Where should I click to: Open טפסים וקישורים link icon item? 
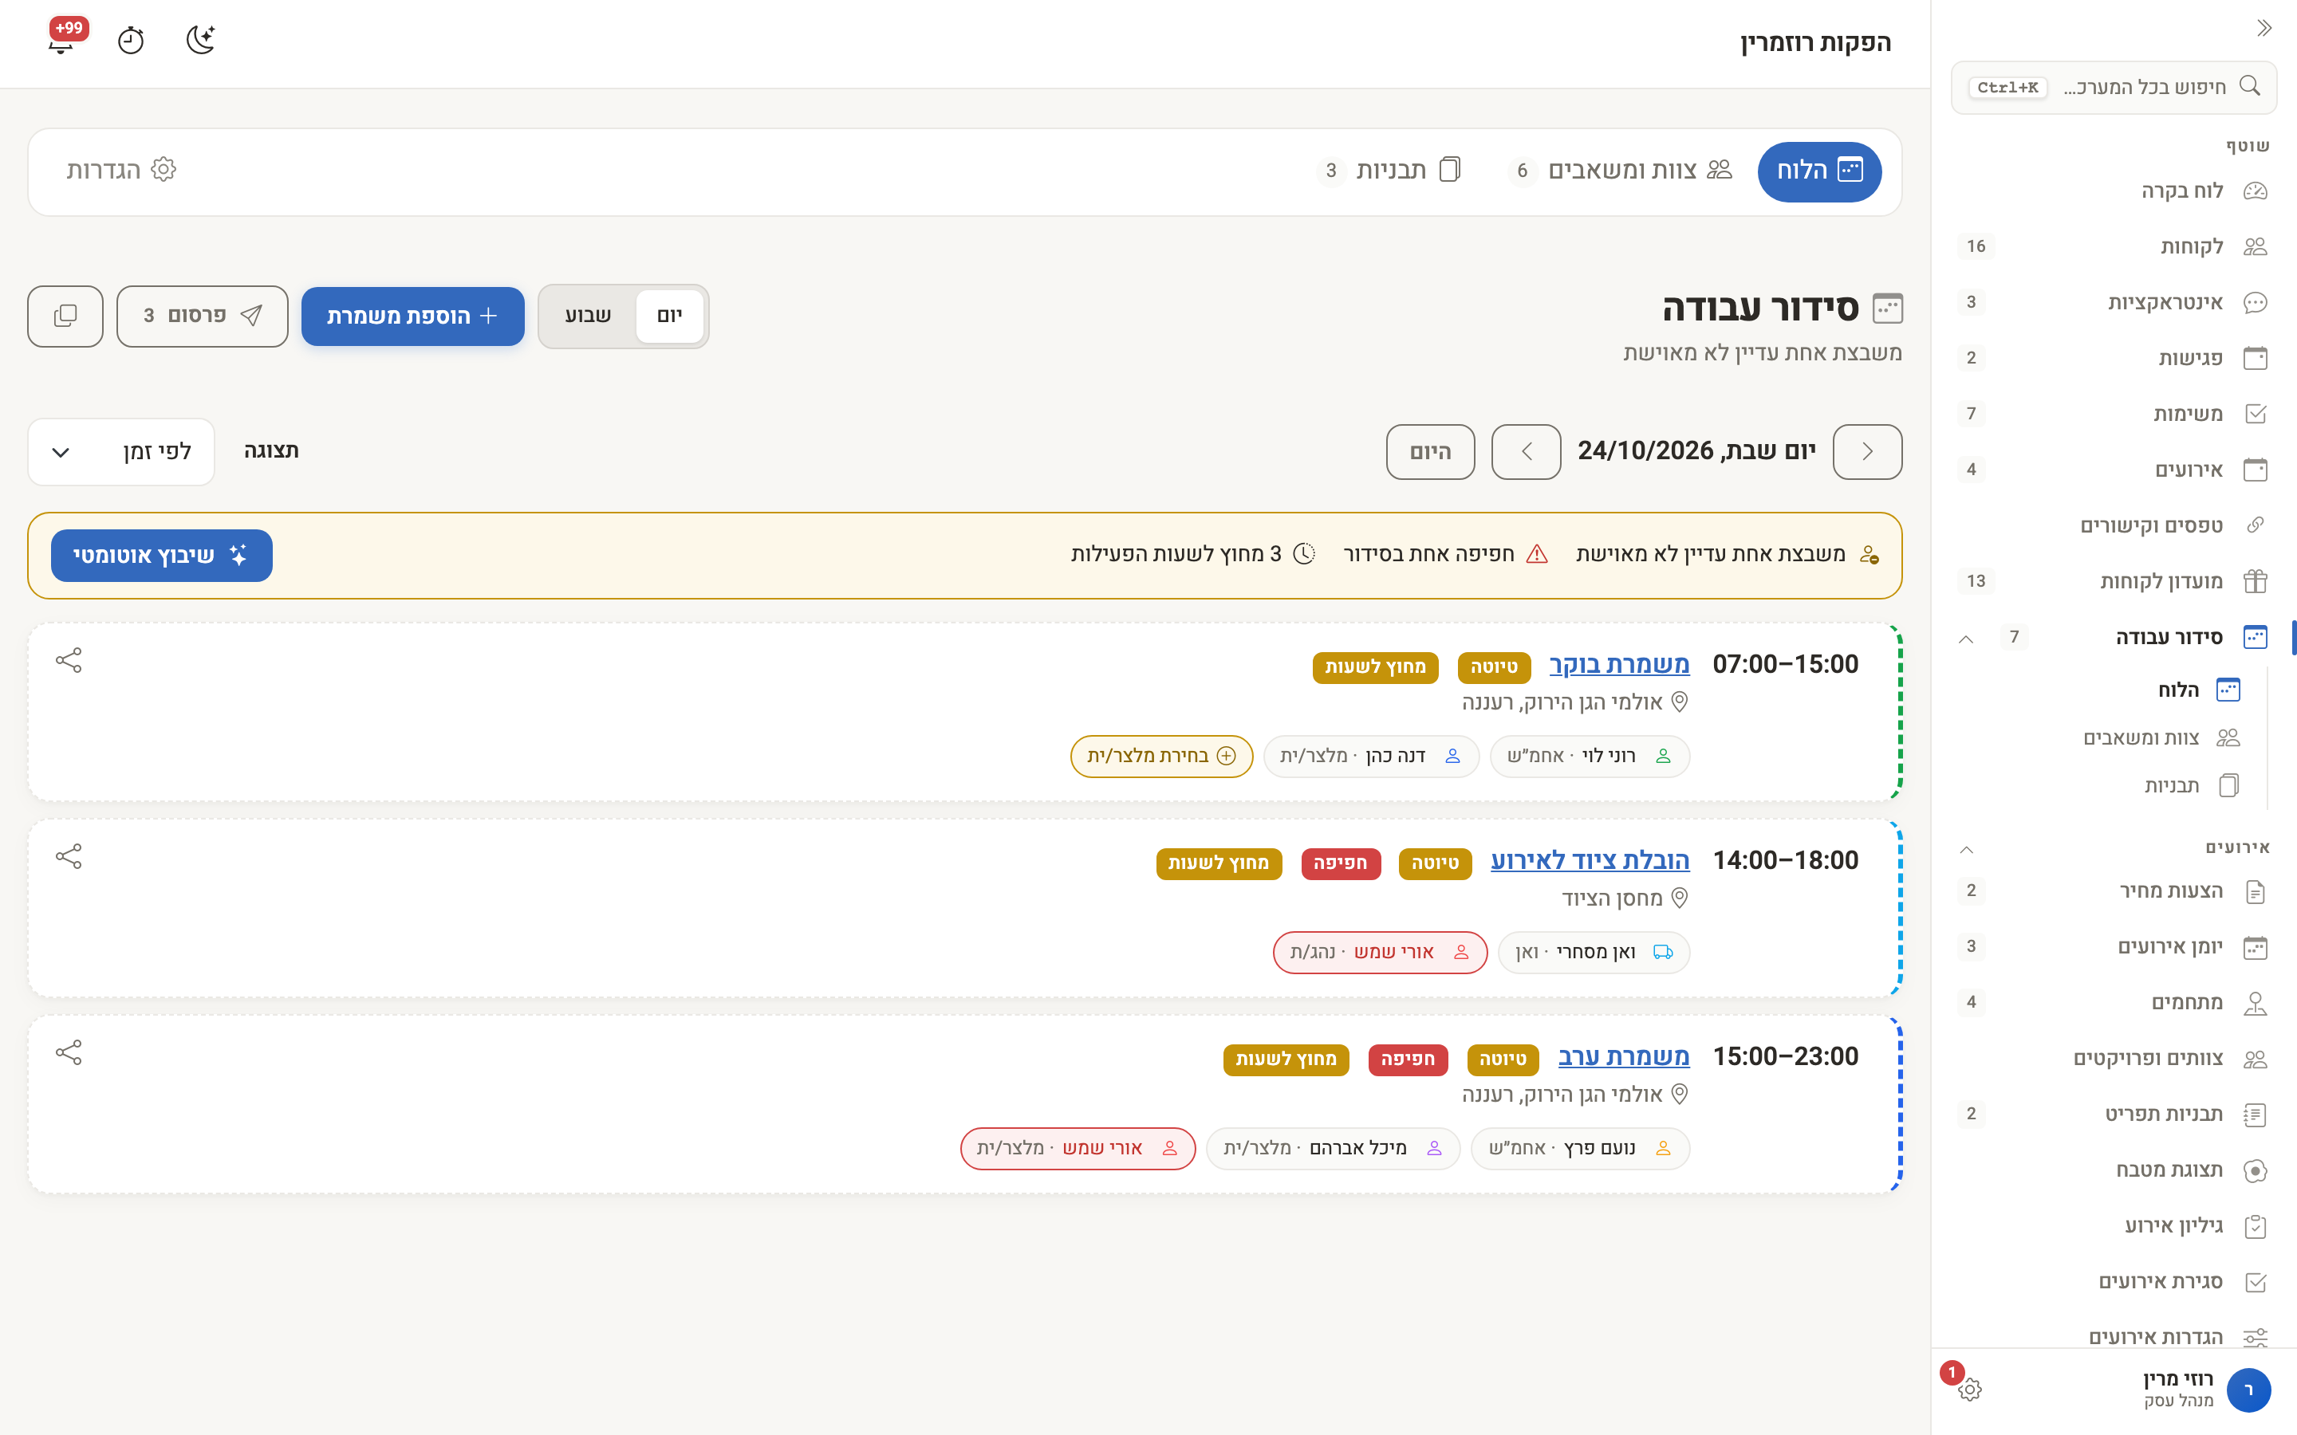point(2113,526)
